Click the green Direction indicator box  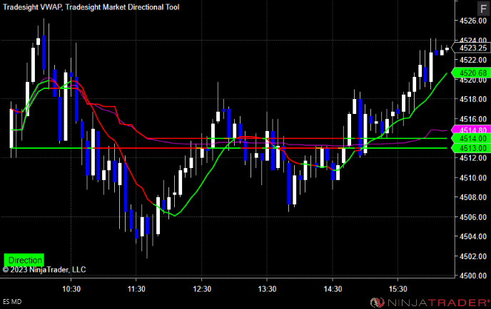pos(24,260)
